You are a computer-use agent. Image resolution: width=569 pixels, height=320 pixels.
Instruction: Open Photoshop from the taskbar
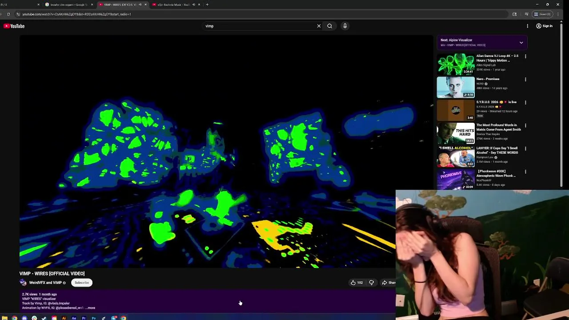[94, 318]
